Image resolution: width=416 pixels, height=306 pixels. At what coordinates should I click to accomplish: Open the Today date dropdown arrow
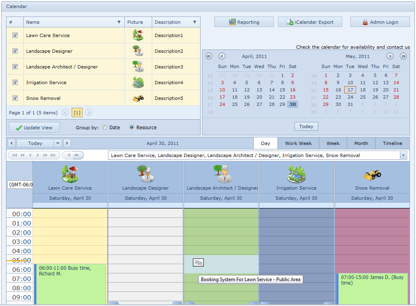(x=58, y=143)
